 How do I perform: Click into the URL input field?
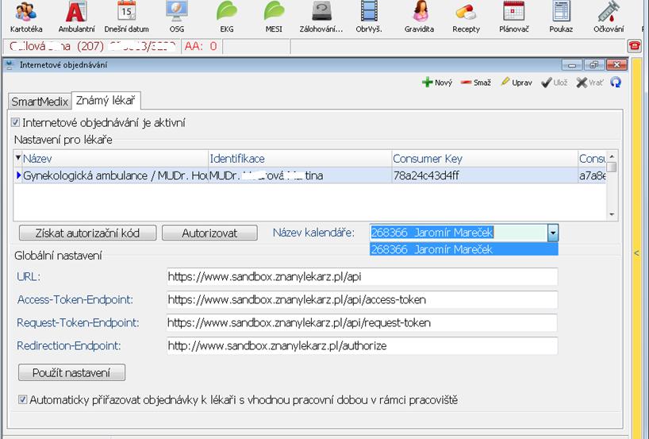click(362, 276)
